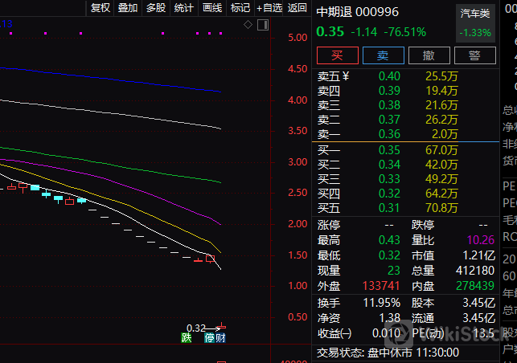Toggle the side panel layout icon
Viewport: 517px width, 363px height.
263,25
